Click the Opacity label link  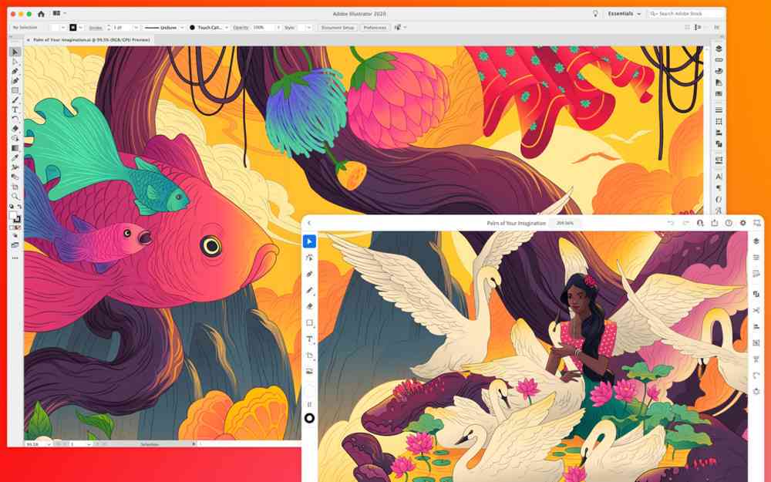tap(241, 28)
